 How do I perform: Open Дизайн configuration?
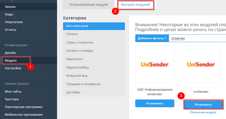(28, 53)
